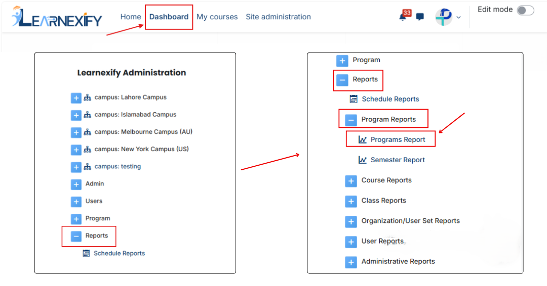The width and height of the screenshot is (547, 286).
Task: Collapse Reports node in left panel
Action: [x=76, y=236]
